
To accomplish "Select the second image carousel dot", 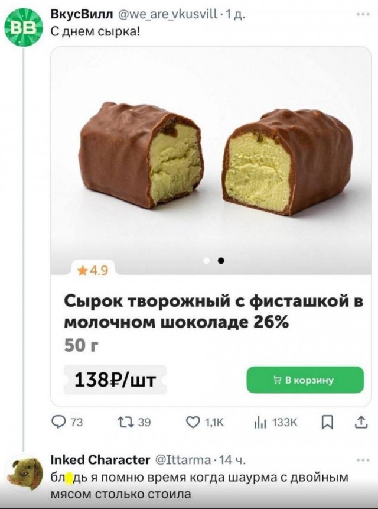I will [x=221, y=260].
